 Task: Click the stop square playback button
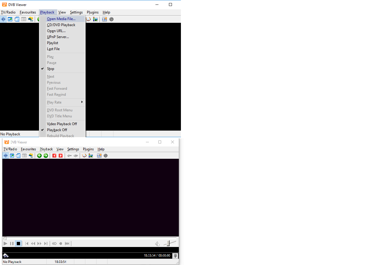coord(18,243)
